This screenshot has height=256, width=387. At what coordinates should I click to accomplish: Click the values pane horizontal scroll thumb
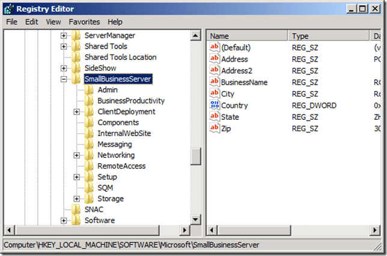pyautogui.click(x=254, y=230)
